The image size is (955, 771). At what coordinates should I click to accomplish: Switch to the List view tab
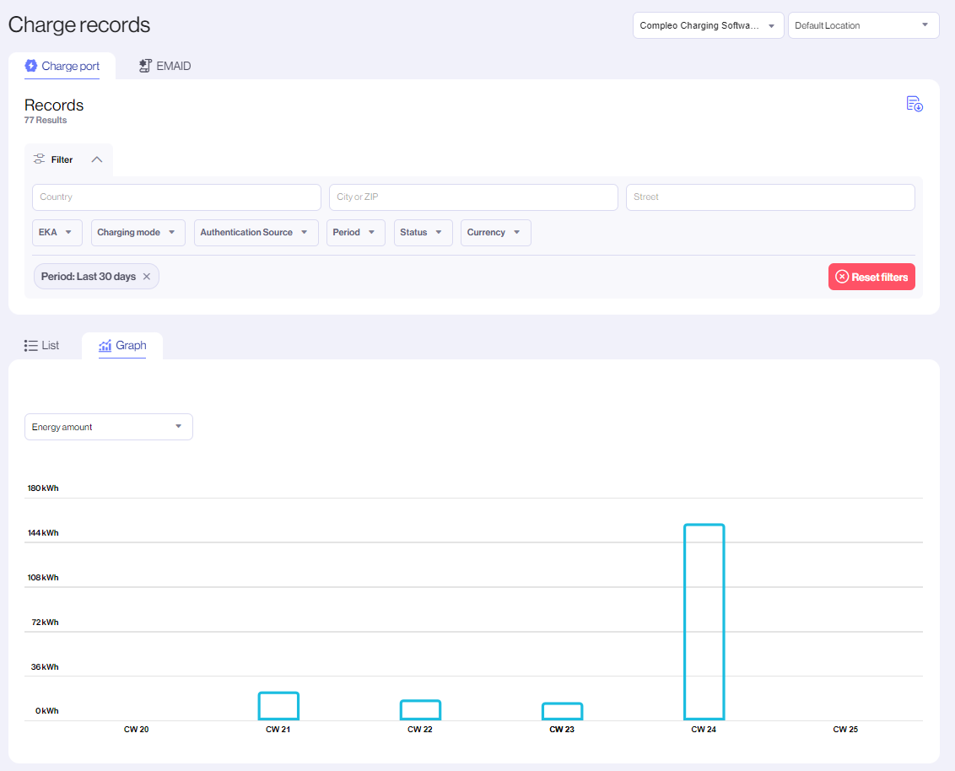(50, 346)
